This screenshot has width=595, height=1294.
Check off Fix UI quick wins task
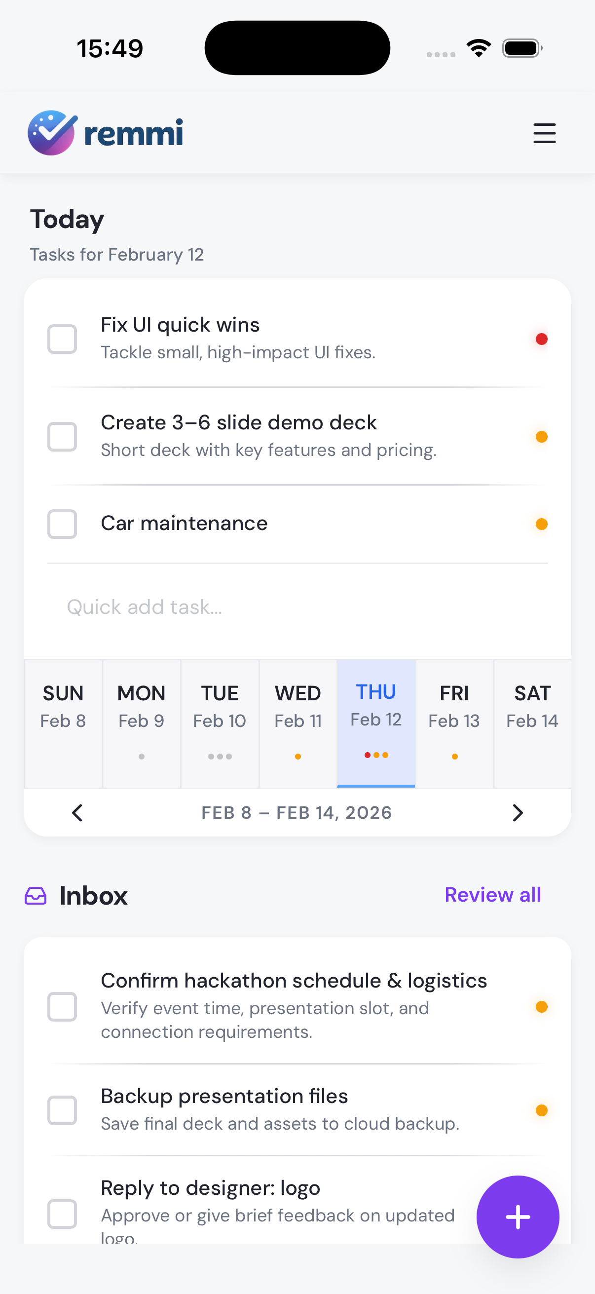[62, 339]
